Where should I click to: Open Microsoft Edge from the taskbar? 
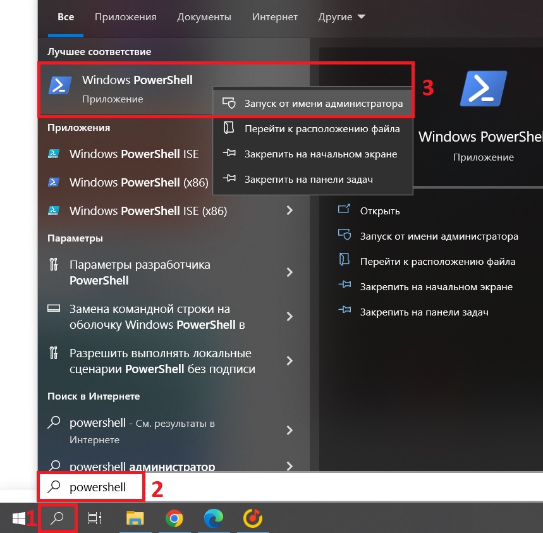tap(213, 518)
